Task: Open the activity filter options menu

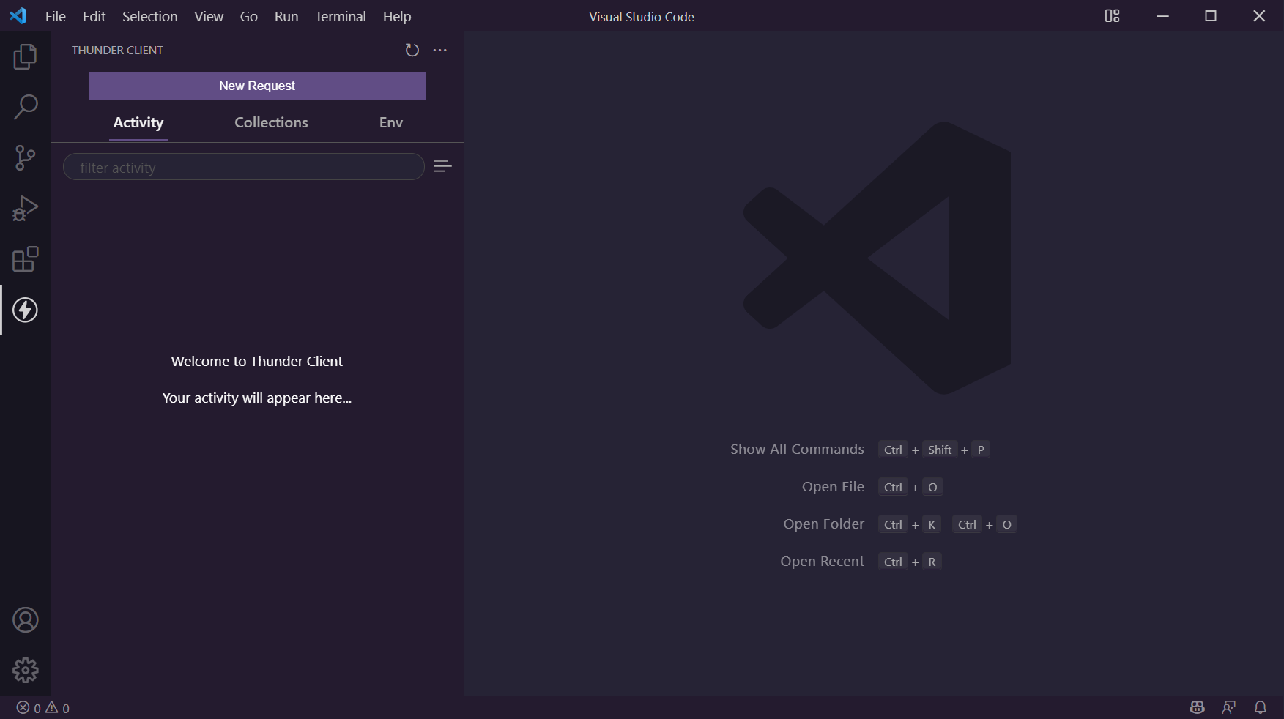Action: (x=442, y=167)
